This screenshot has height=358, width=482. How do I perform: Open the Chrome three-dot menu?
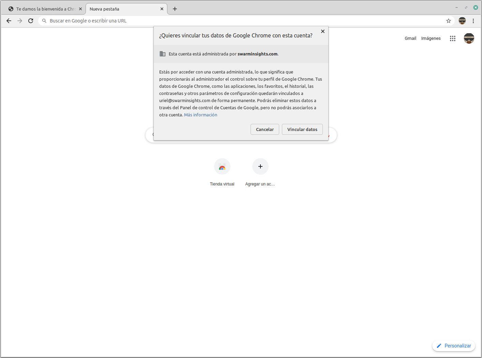point(473,21)
